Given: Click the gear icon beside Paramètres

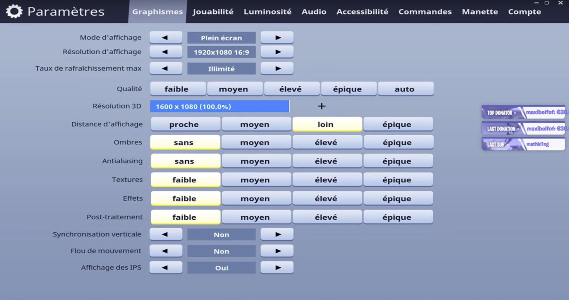Looking at the screenshot, I should 14,12.
